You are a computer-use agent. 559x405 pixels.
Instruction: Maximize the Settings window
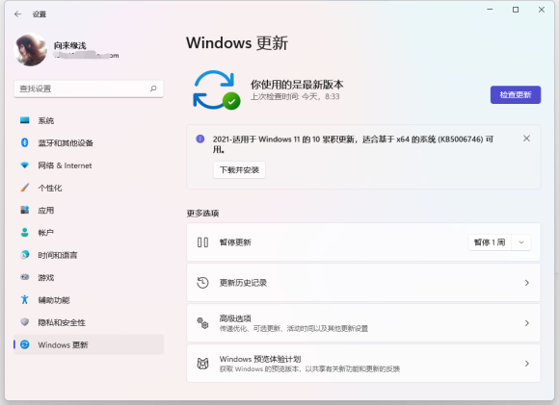[x=516, y=10]
